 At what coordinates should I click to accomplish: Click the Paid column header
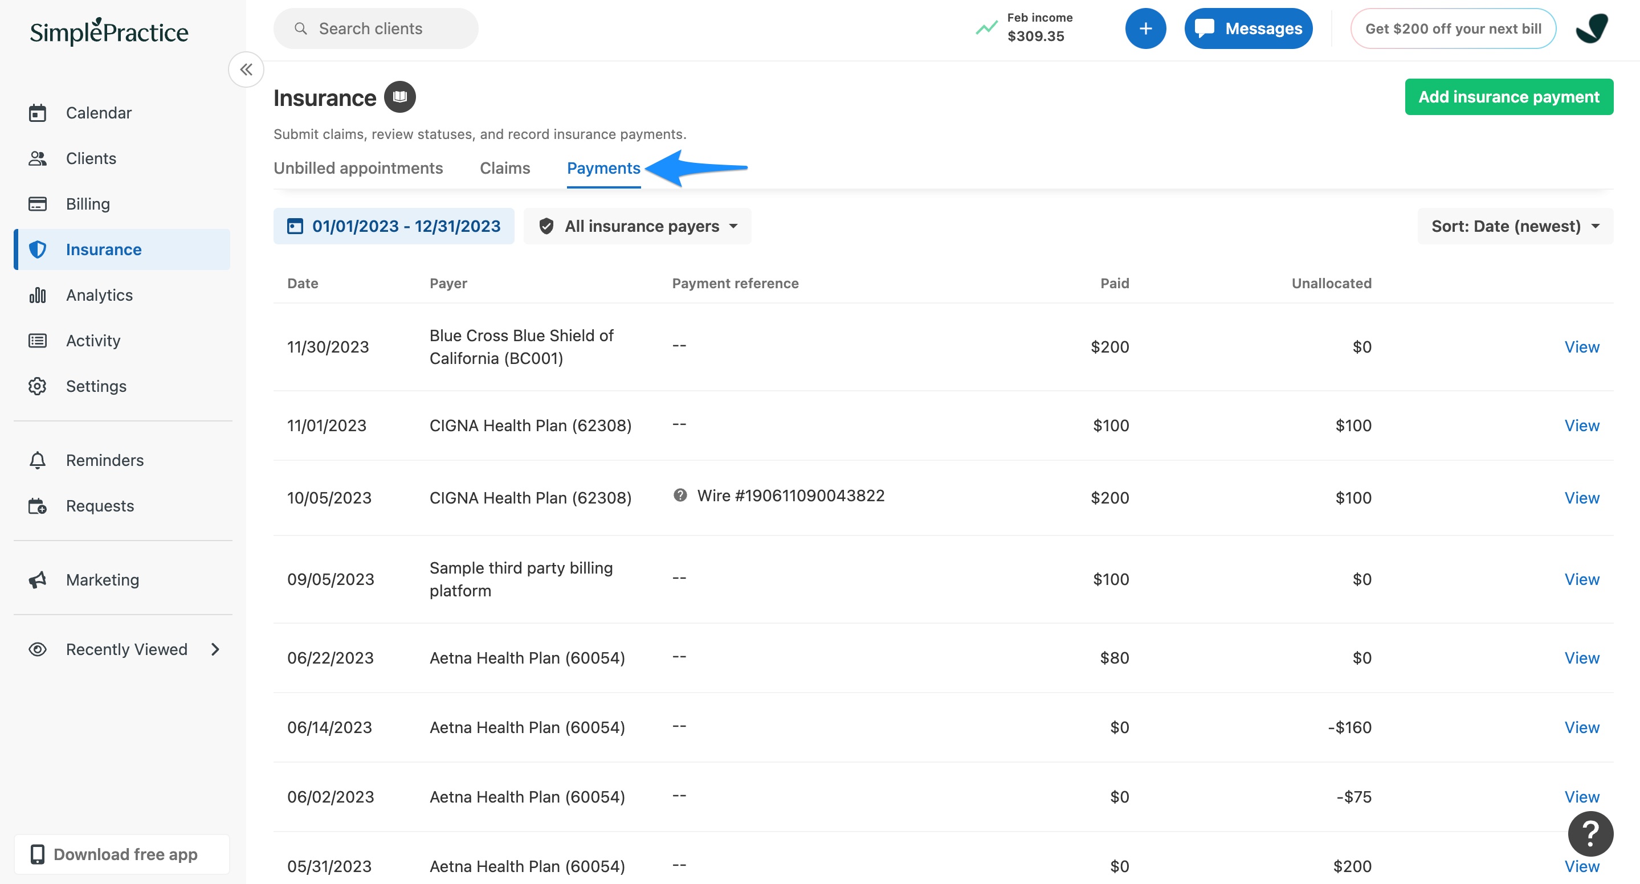coord(1115,283)
